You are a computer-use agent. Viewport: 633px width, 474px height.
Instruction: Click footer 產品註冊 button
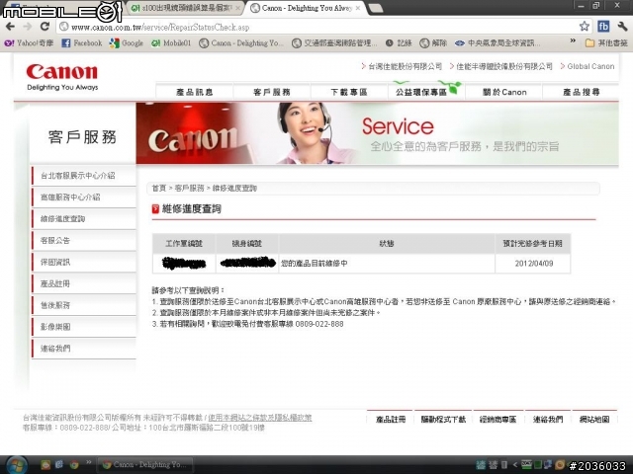pos(390,419)
